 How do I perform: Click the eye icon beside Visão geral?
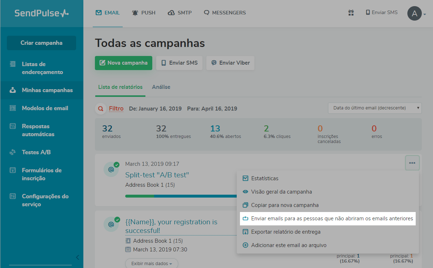245,192
